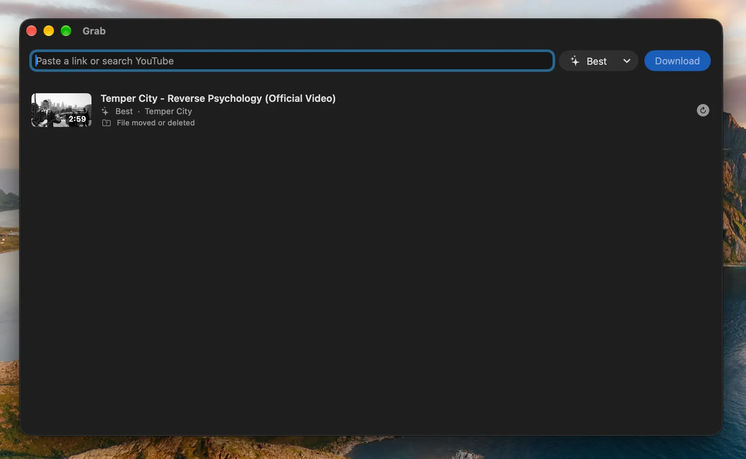Click the File moved or deleted status

[156, 123]
